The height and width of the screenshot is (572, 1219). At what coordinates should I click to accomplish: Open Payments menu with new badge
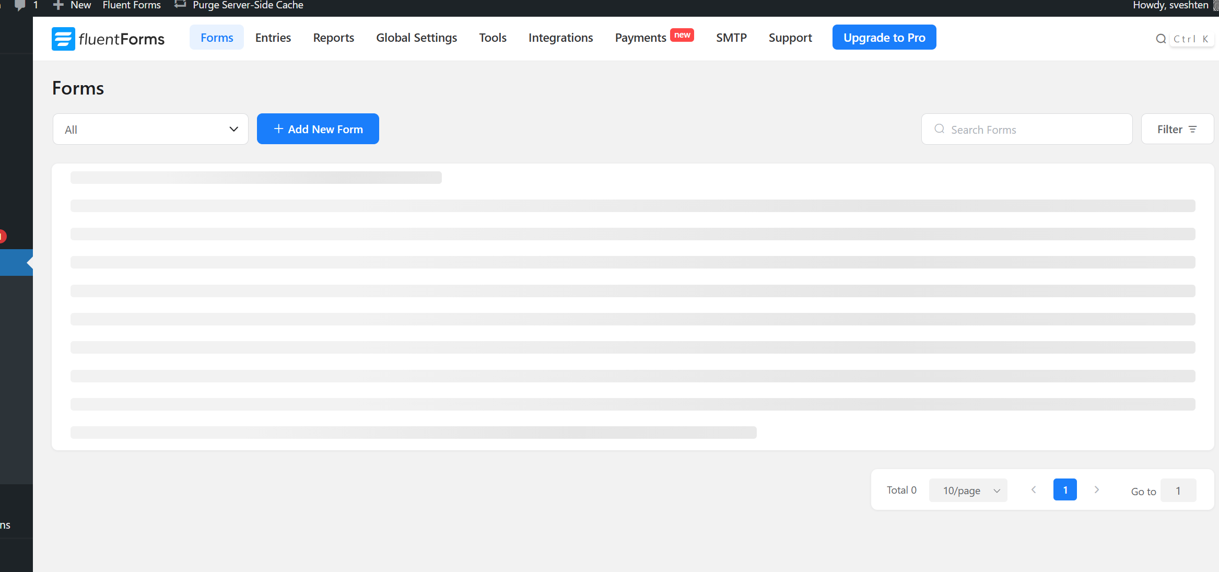point(640,38)
